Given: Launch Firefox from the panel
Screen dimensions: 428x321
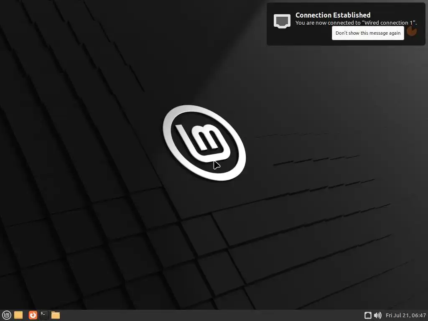Looking at the screenshot, I should (x=33, y=315).
